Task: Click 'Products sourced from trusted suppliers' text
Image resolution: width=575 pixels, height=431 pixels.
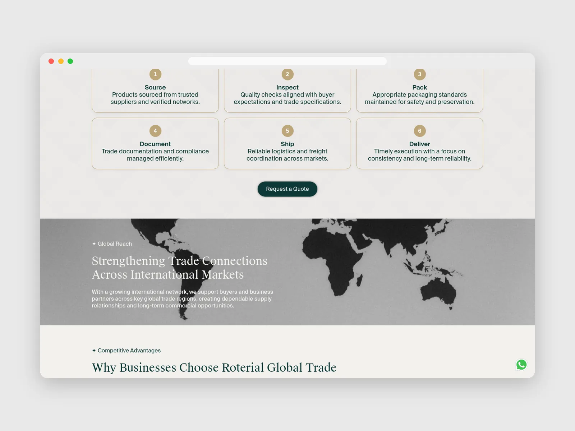Action: (155, 98)
